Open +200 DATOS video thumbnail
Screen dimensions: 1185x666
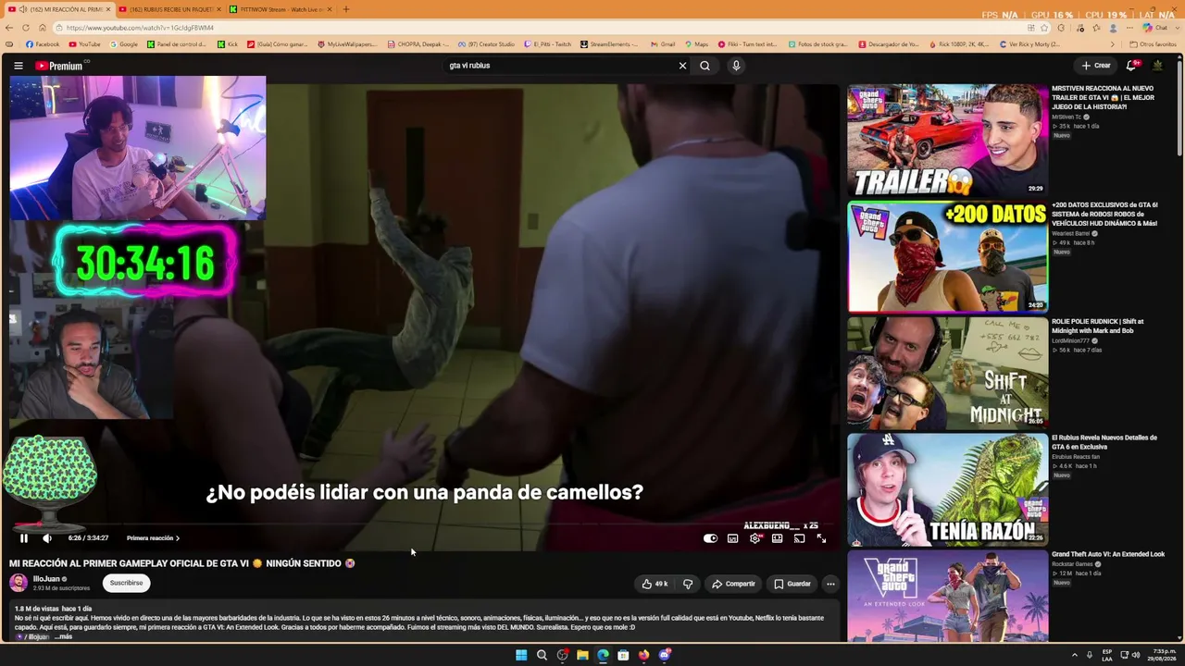947,256
